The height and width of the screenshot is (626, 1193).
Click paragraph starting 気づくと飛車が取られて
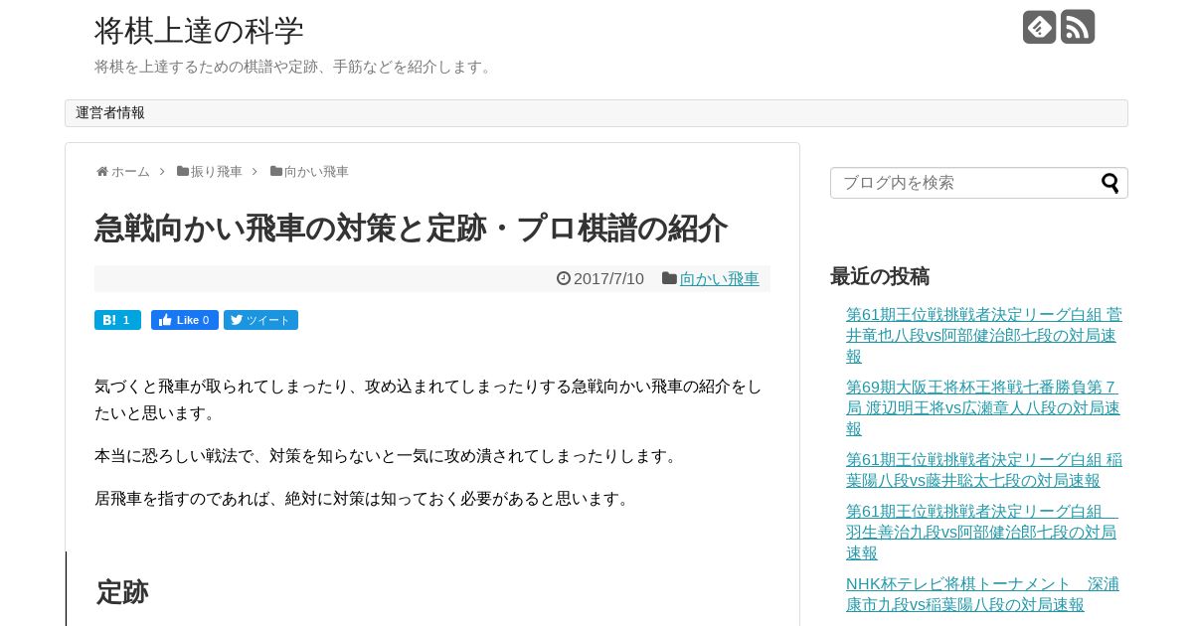428,399
